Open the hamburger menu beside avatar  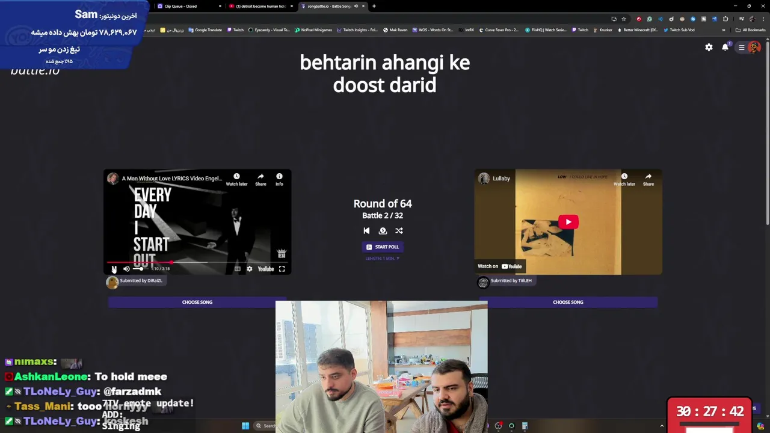(742, 48)
